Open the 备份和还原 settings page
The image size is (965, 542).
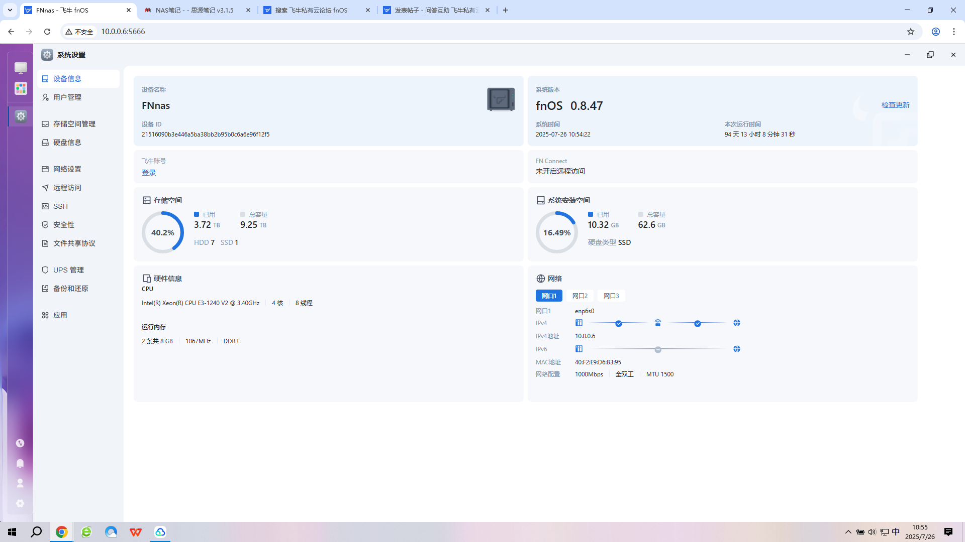78,289
